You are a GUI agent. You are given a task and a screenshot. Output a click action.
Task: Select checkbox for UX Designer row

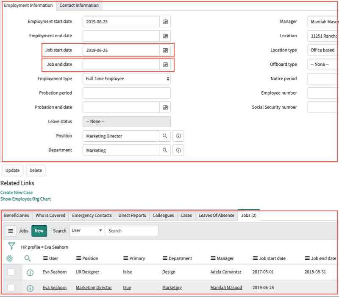click(x=11, y=272)
